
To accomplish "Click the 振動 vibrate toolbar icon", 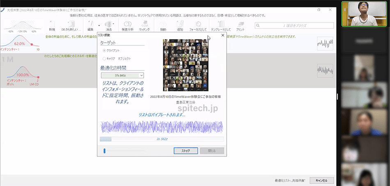I will click(x=163, y=26).
